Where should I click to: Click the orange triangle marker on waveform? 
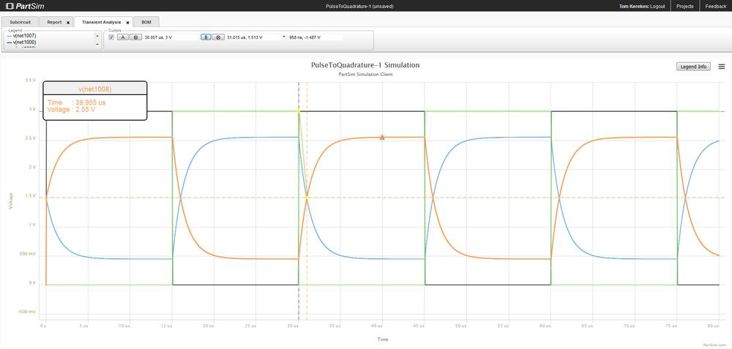[x=382, y=137]
